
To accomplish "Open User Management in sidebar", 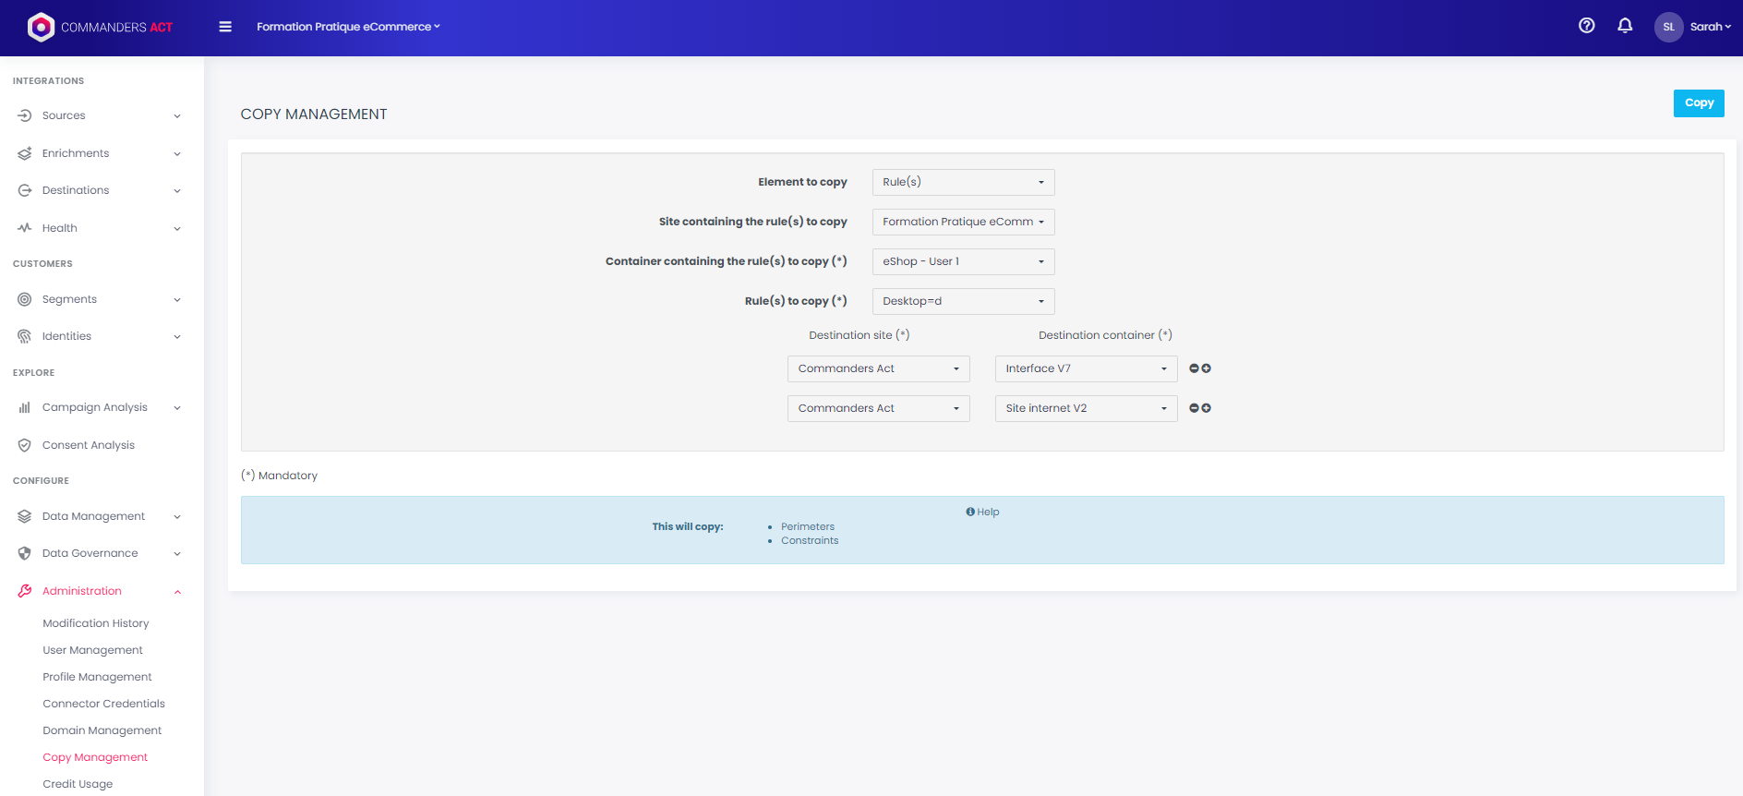I will point(92,650).
